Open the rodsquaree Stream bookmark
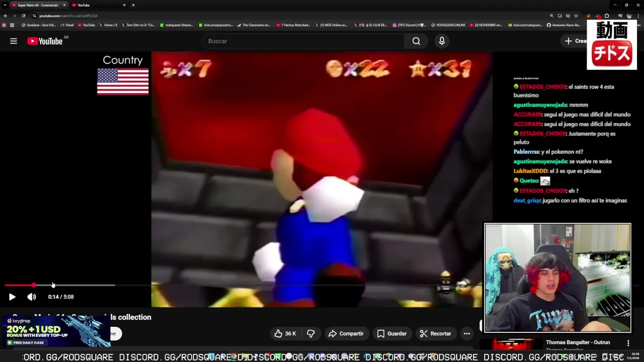The height and width of the screenshot is (362, 644). 177,25
